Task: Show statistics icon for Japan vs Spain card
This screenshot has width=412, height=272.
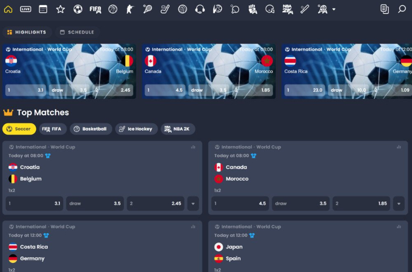Action: pos(399,226)
